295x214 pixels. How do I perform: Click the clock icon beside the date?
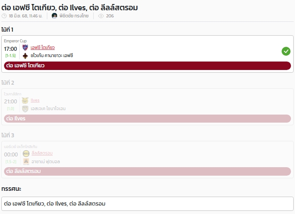click(4, 16)
